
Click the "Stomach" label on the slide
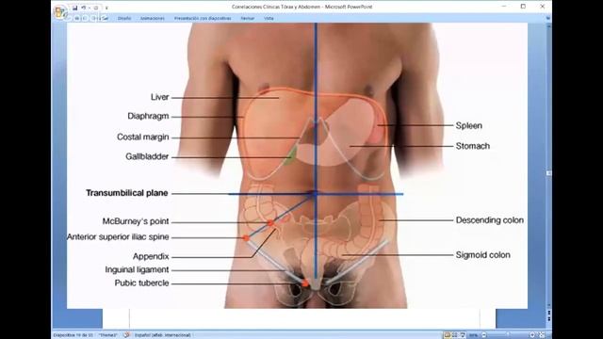(x=473, y=146)
